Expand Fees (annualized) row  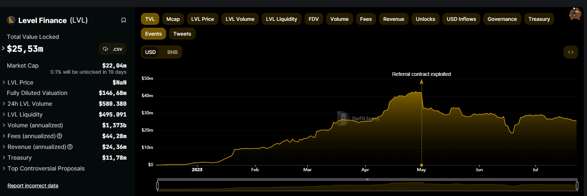tap(4, 136)
